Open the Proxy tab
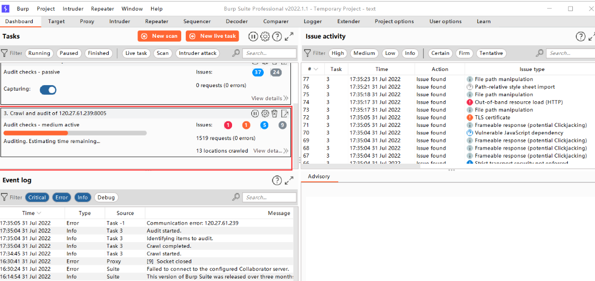The height and width of the screenshot is (281, 595). 87,22
